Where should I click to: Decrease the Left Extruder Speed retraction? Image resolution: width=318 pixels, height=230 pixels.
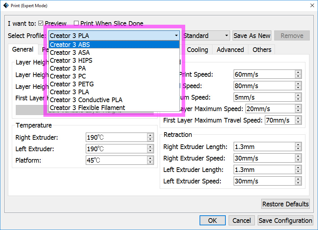click(298, 183)
